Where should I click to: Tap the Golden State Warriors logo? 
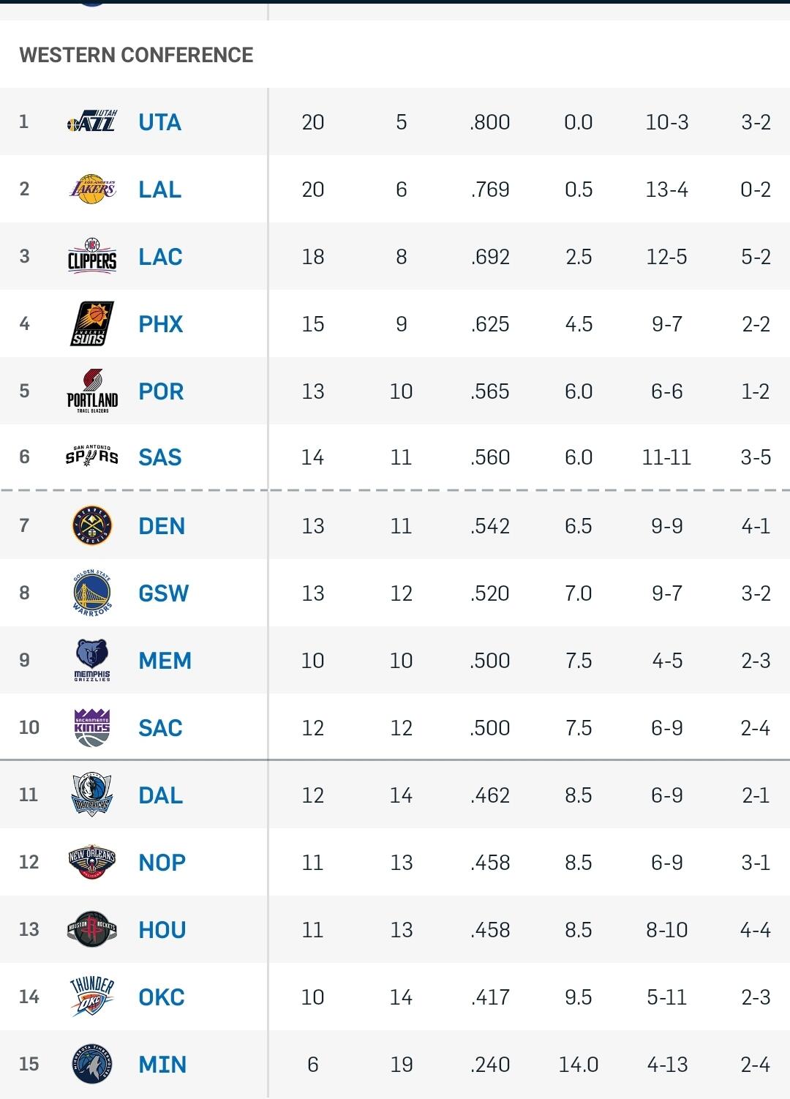click(x=92, y=593)
